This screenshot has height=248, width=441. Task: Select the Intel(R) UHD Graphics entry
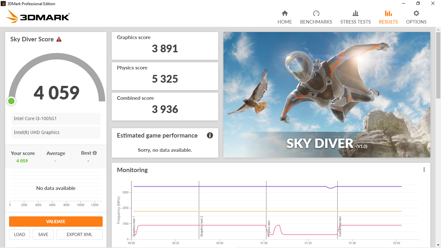click(x=56, y=132)
